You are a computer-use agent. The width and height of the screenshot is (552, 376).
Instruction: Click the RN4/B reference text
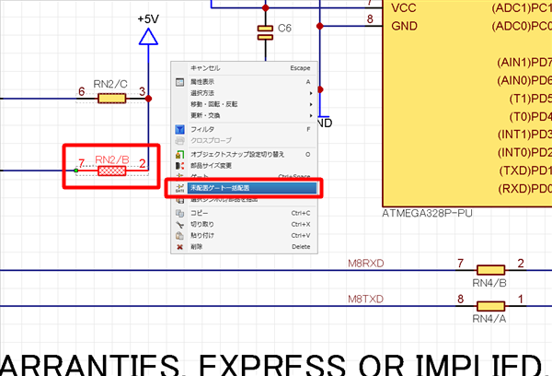click(489, 283)
